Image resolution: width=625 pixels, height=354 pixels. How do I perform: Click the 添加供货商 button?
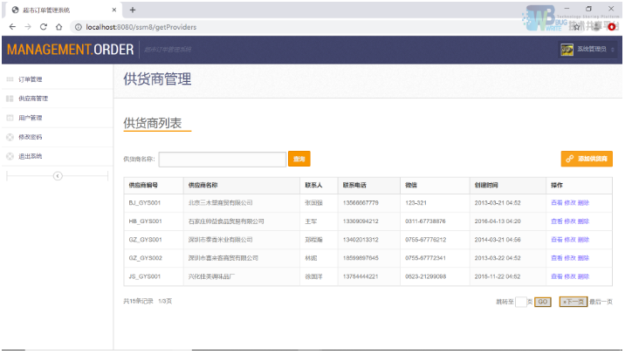click(x=587, y=159)
